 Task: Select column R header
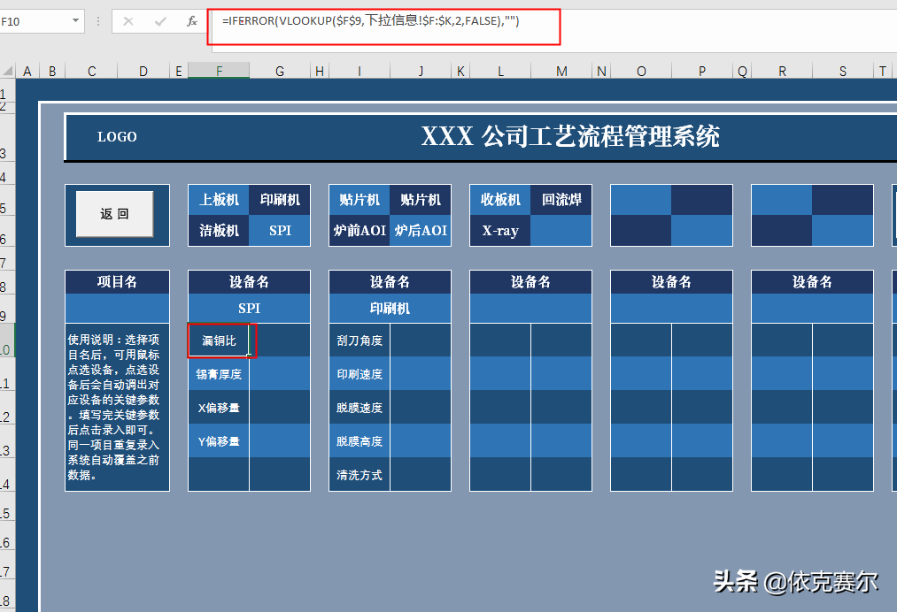point(782,71)
